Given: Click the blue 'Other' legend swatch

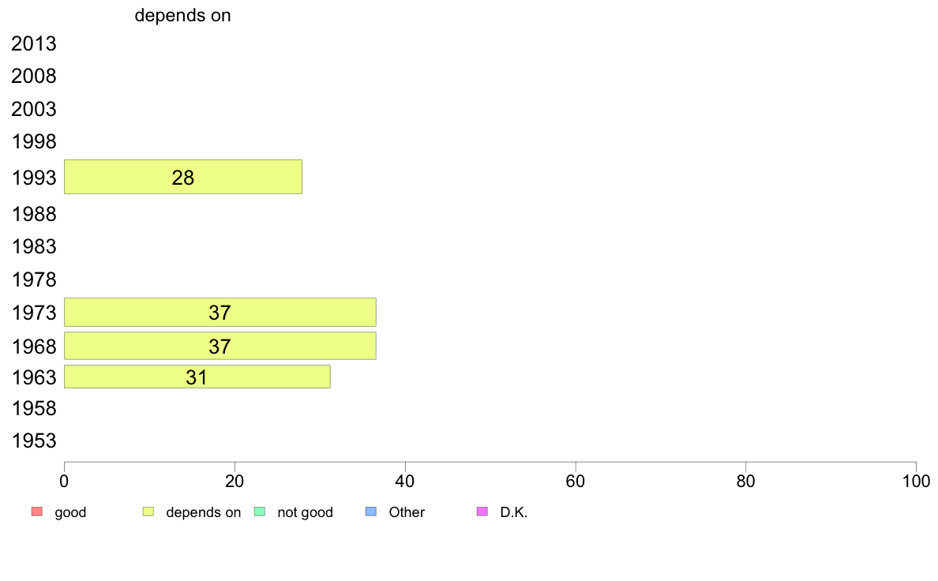Looking at the screenshot, I should (371, 512).
